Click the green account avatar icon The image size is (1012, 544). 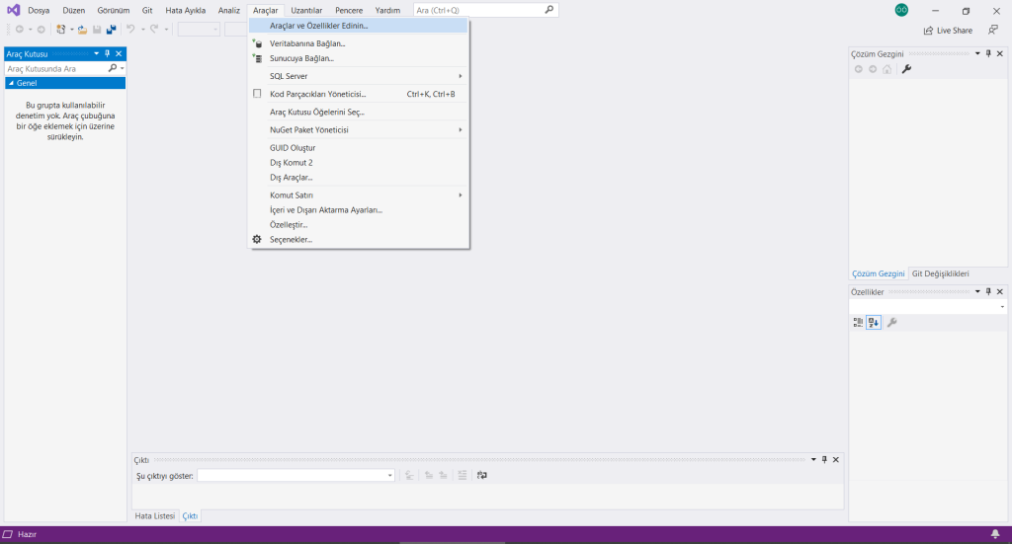coord(901,10)
